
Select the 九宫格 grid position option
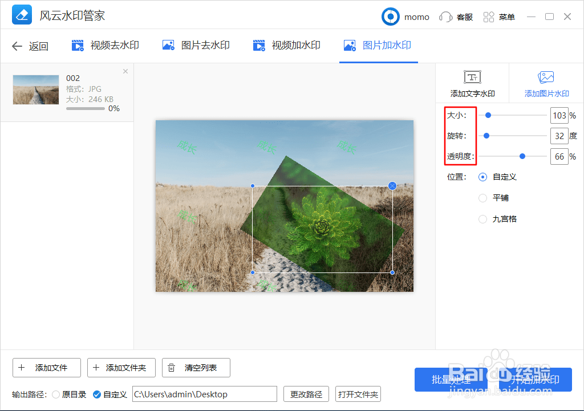[495, 219]
